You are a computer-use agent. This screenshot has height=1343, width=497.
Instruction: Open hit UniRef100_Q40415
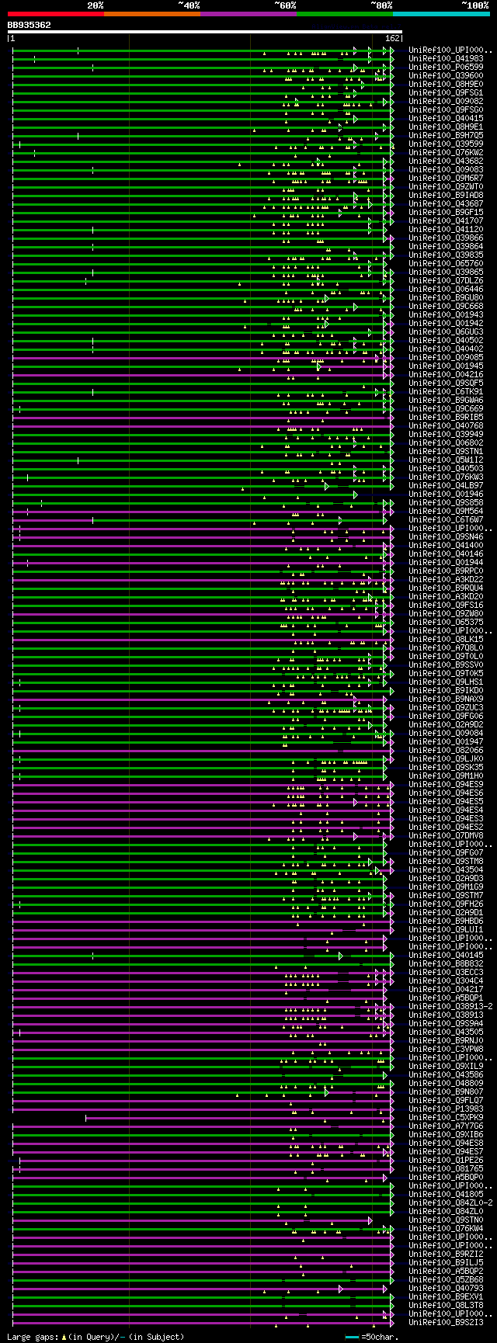click(446, 118)
